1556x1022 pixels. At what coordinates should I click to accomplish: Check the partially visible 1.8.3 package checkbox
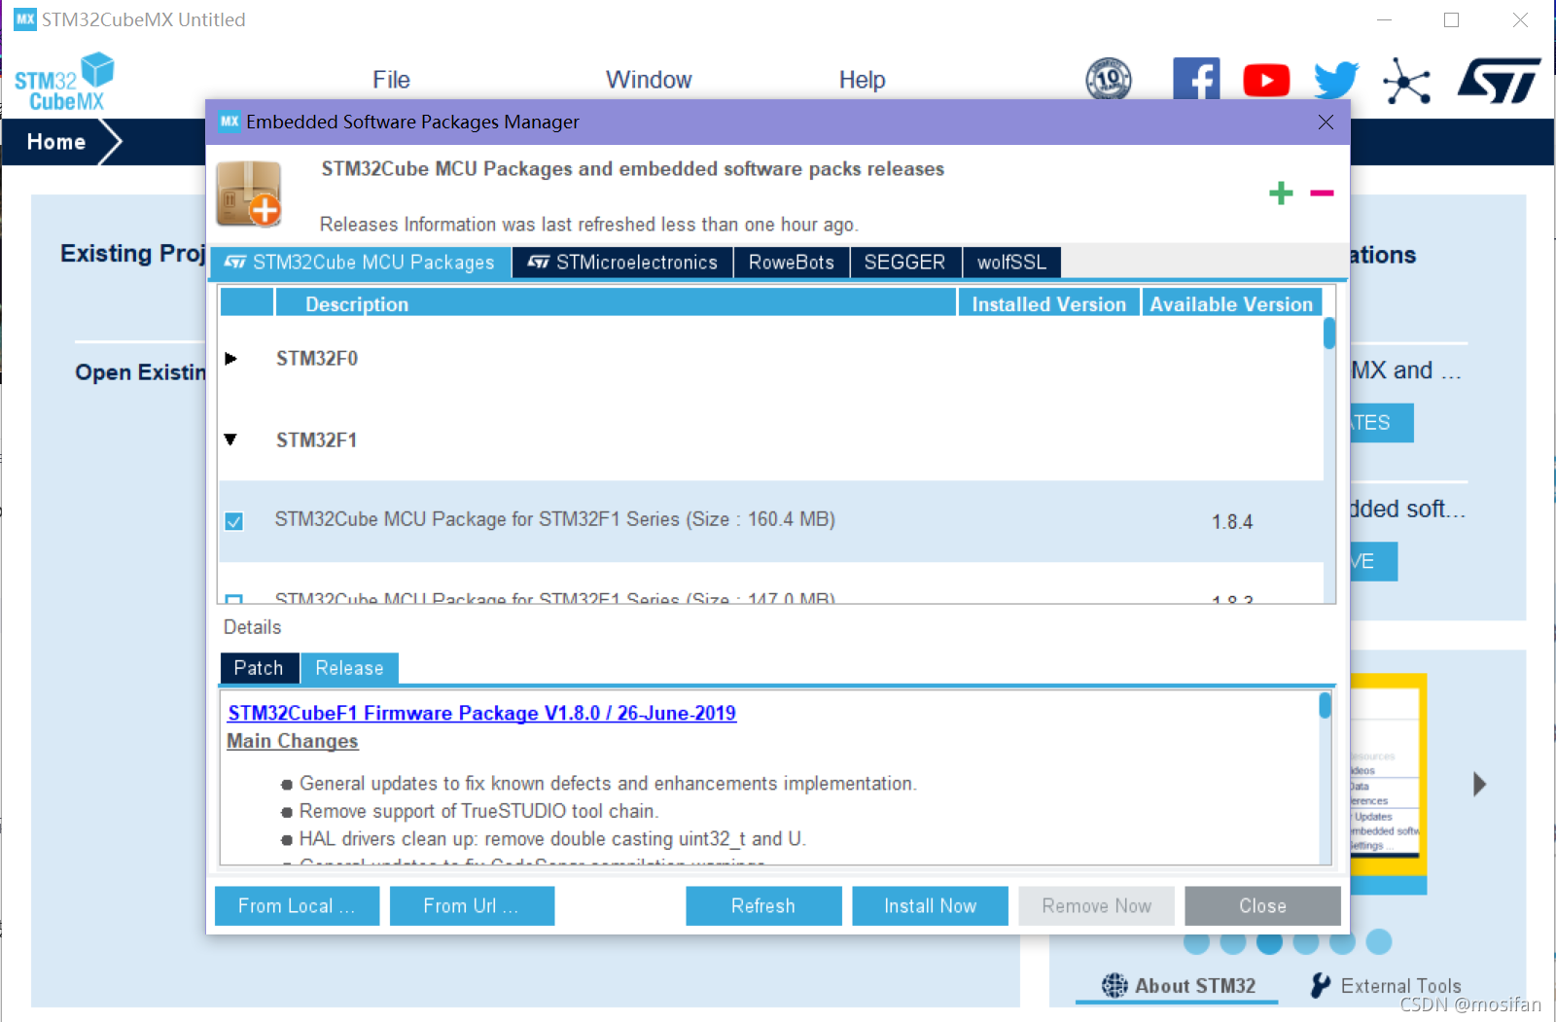pyautogui.click(x=234, y=599)
